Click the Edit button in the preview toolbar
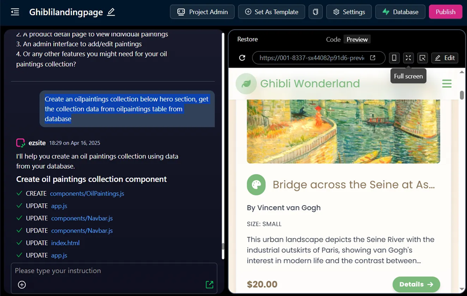The image size is (467, 296). click(x=445, y=58)
